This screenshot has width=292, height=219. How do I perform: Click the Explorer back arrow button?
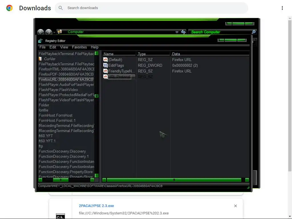[x=40, y=32]
